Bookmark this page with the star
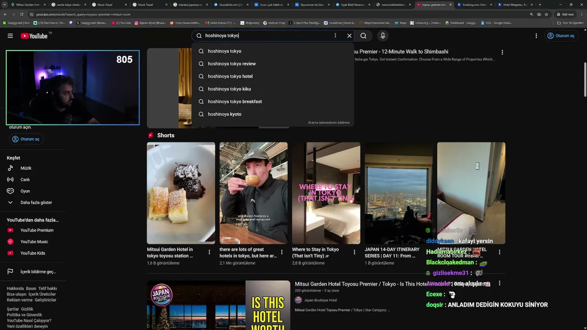 [547, 14]
